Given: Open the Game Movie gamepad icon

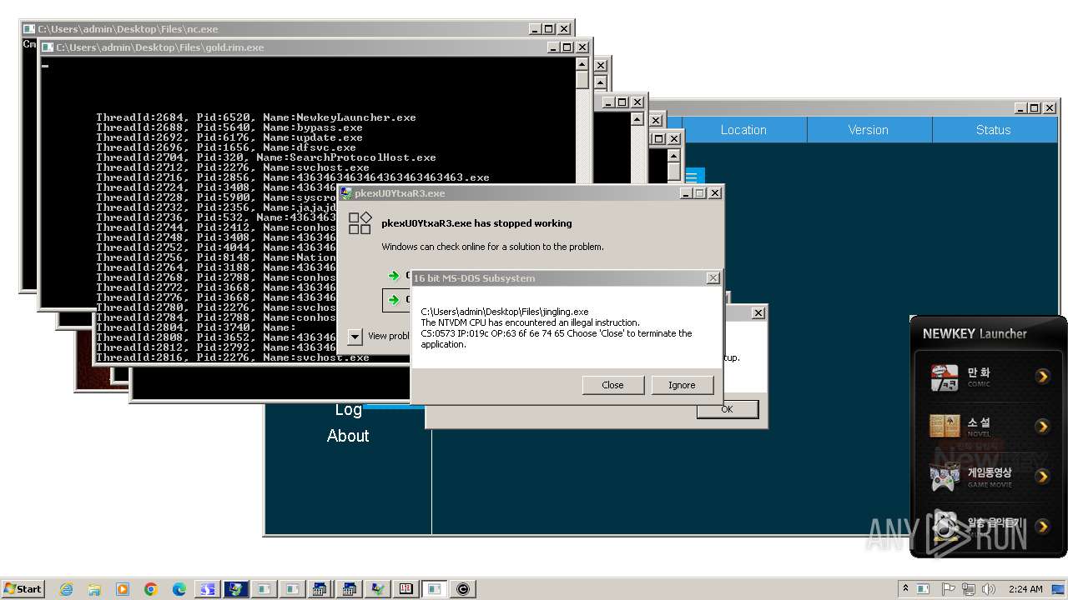Looking at the screenshot, I should (x=945, y=477).
